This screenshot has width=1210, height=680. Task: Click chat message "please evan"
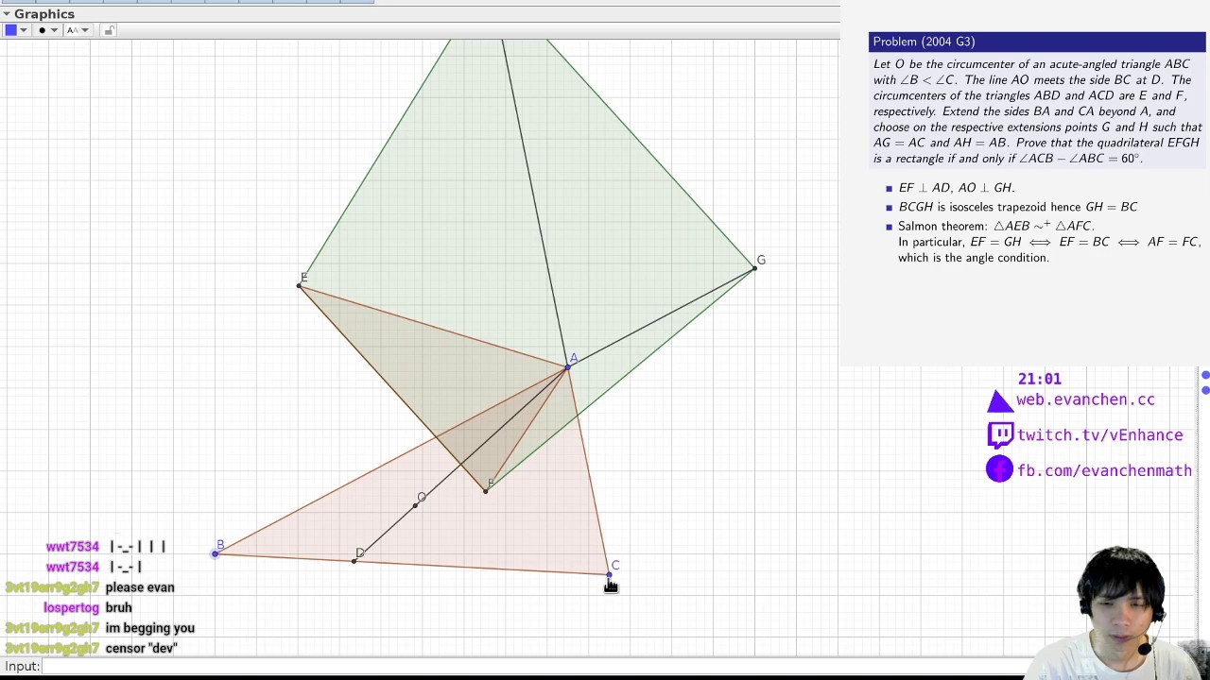(140, 587)
